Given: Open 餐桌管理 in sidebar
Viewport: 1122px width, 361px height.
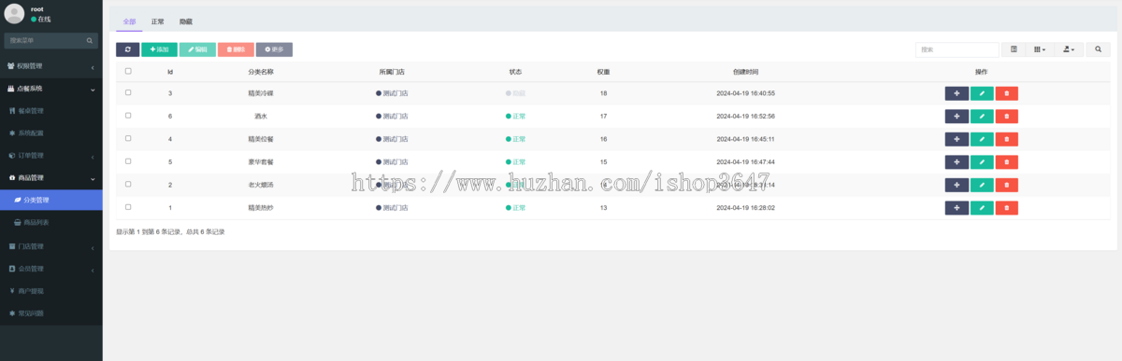Looking at the screenshot, I should (x=50, y=111).
